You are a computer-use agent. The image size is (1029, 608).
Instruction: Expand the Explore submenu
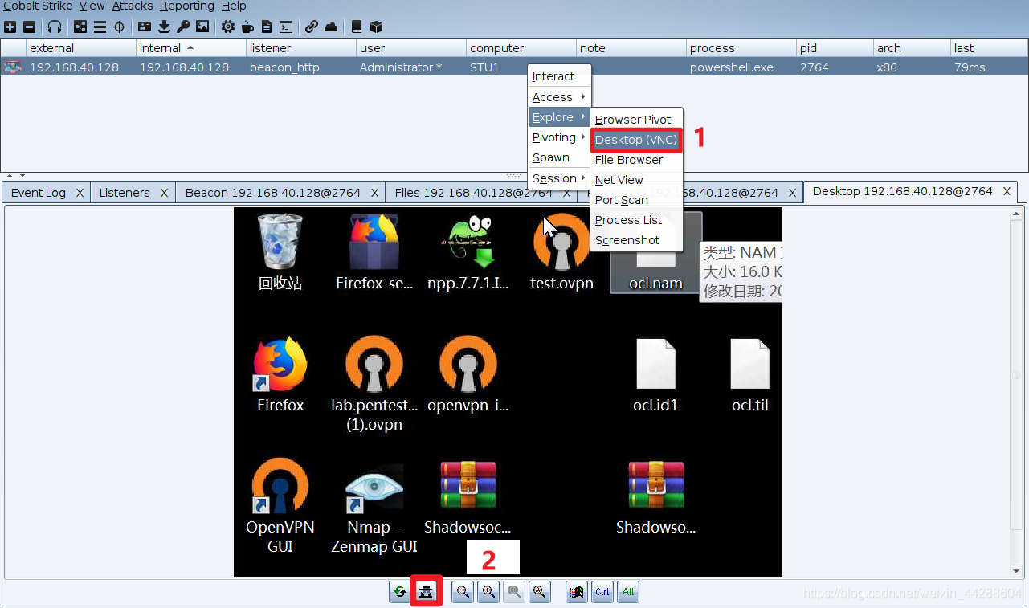pos(559,117)
